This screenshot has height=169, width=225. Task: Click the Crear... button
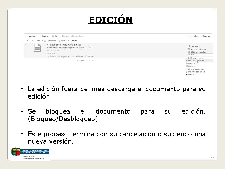[x=44, y=36]
